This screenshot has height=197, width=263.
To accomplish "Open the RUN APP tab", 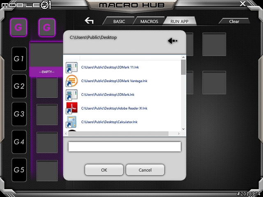I will pos(179,21).
